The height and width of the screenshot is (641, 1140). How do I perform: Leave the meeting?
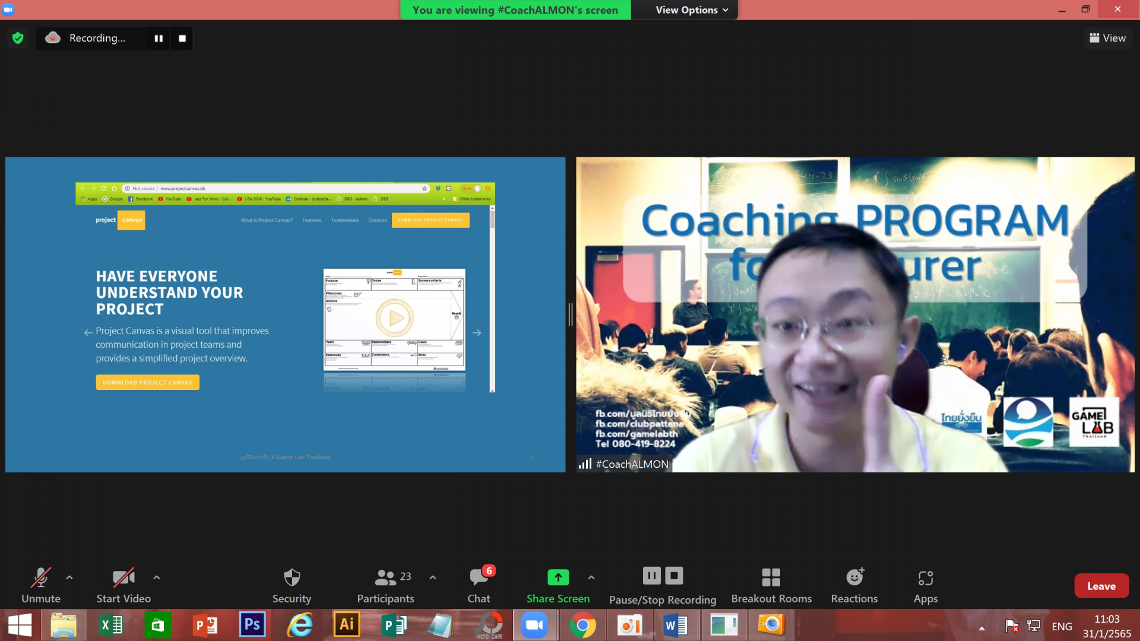(1101, 586)
